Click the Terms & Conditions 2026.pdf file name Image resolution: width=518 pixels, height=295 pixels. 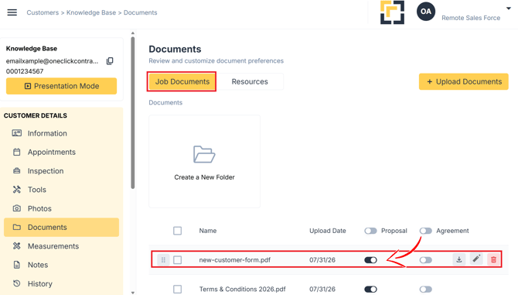(243, 289)
